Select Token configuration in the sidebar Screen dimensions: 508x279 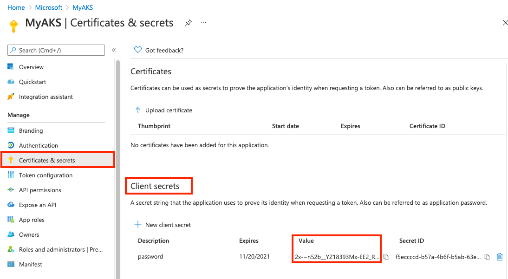pyautogui.click(x=46, y=175)
